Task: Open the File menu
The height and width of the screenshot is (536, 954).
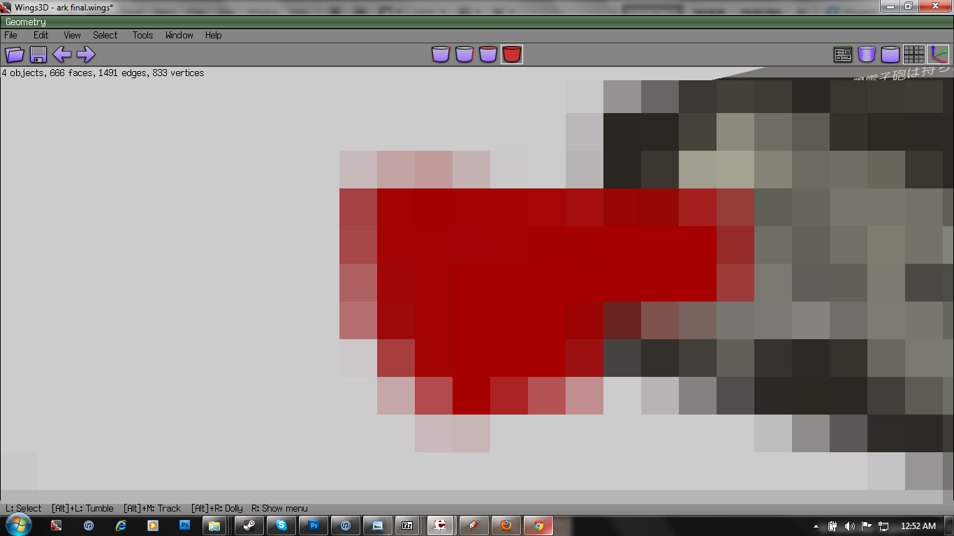Action: click(x=11, y=35)
